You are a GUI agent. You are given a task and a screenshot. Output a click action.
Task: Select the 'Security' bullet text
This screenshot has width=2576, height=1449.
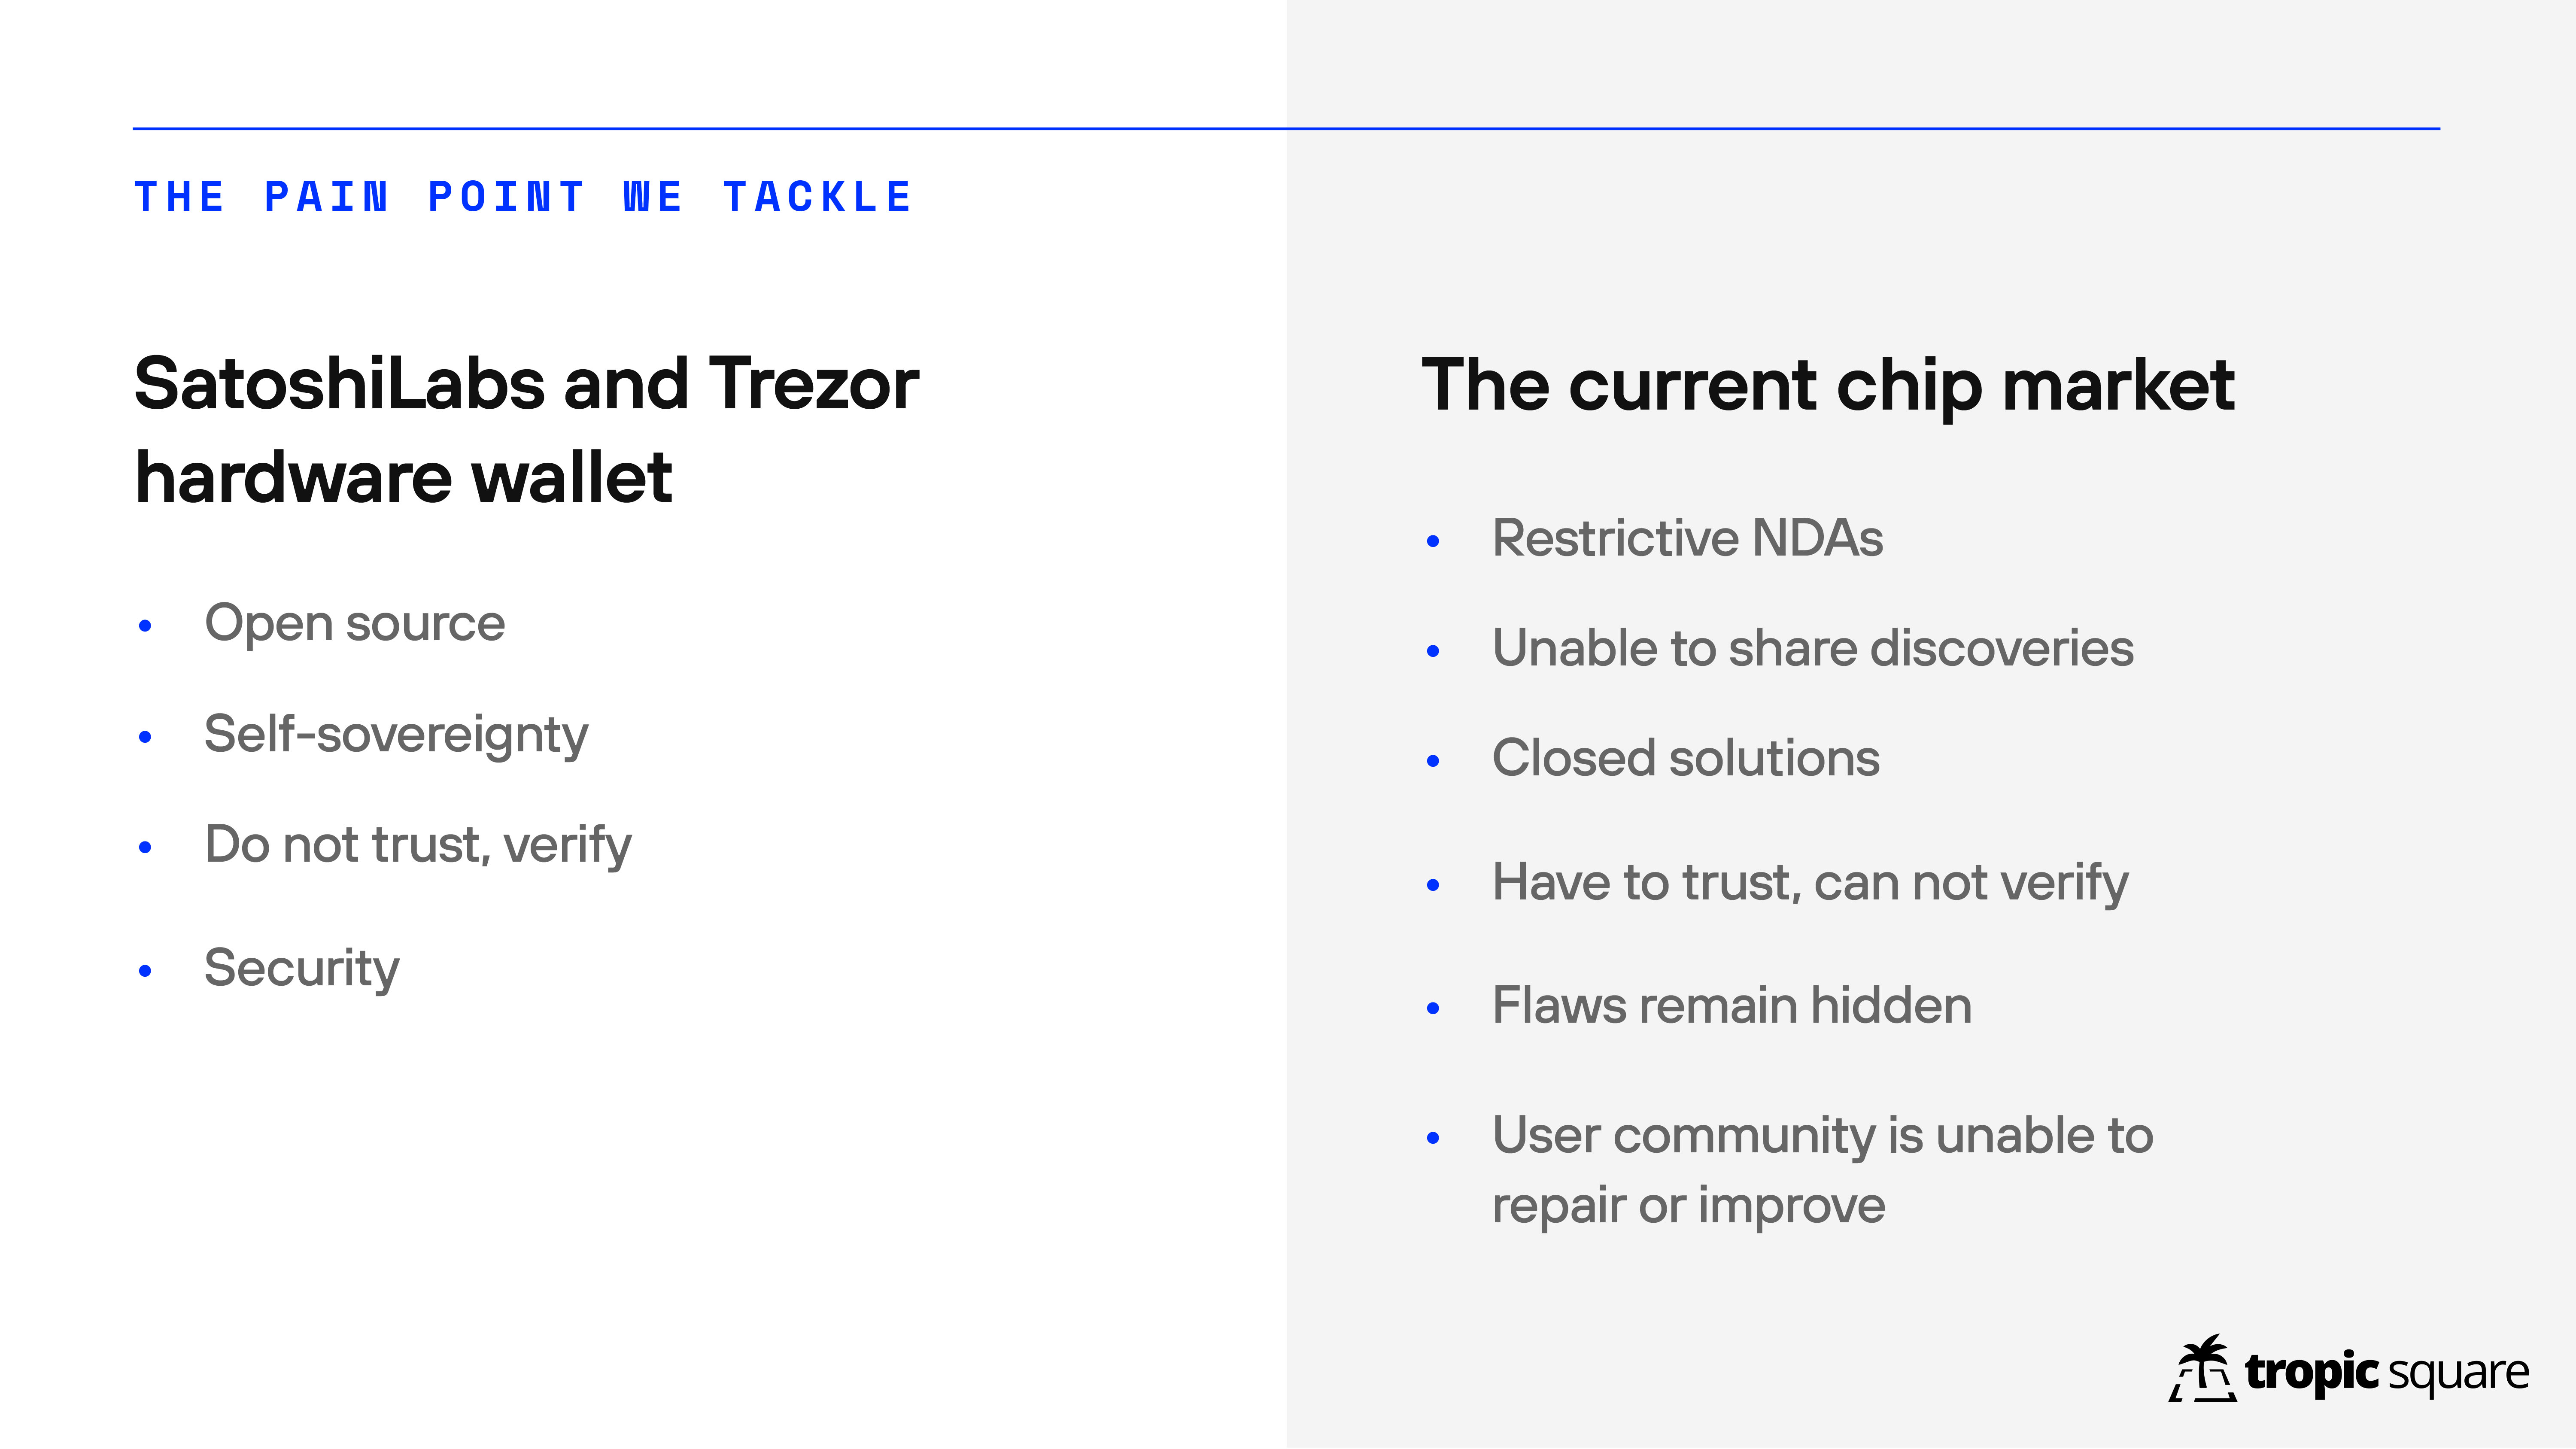click(x=302, y=968)
